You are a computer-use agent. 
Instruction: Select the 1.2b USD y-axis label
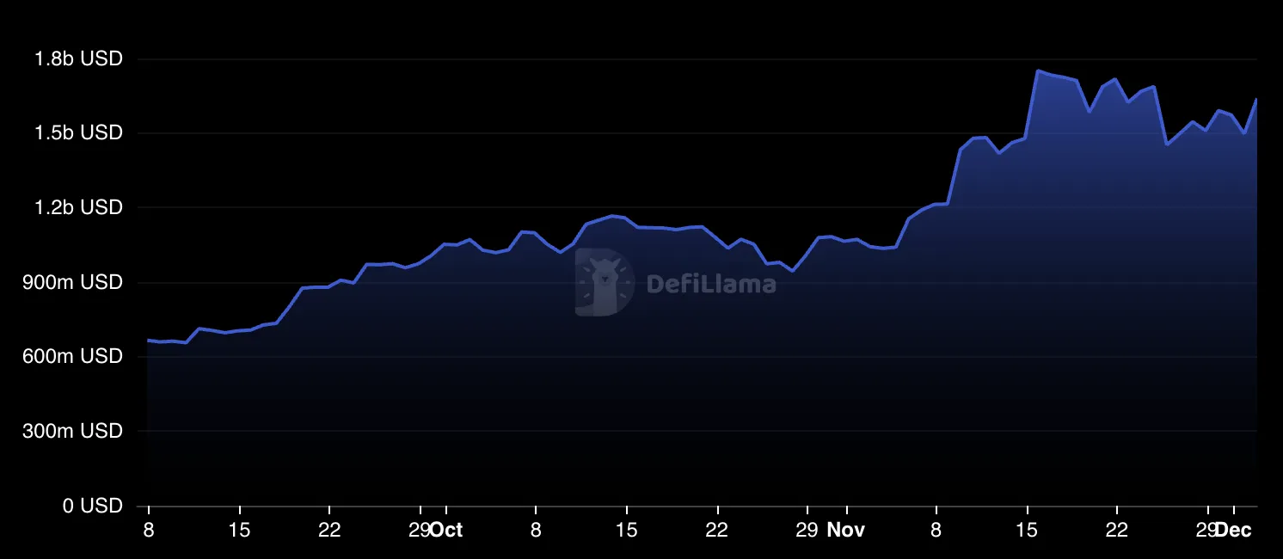click(x=78, y=208)
